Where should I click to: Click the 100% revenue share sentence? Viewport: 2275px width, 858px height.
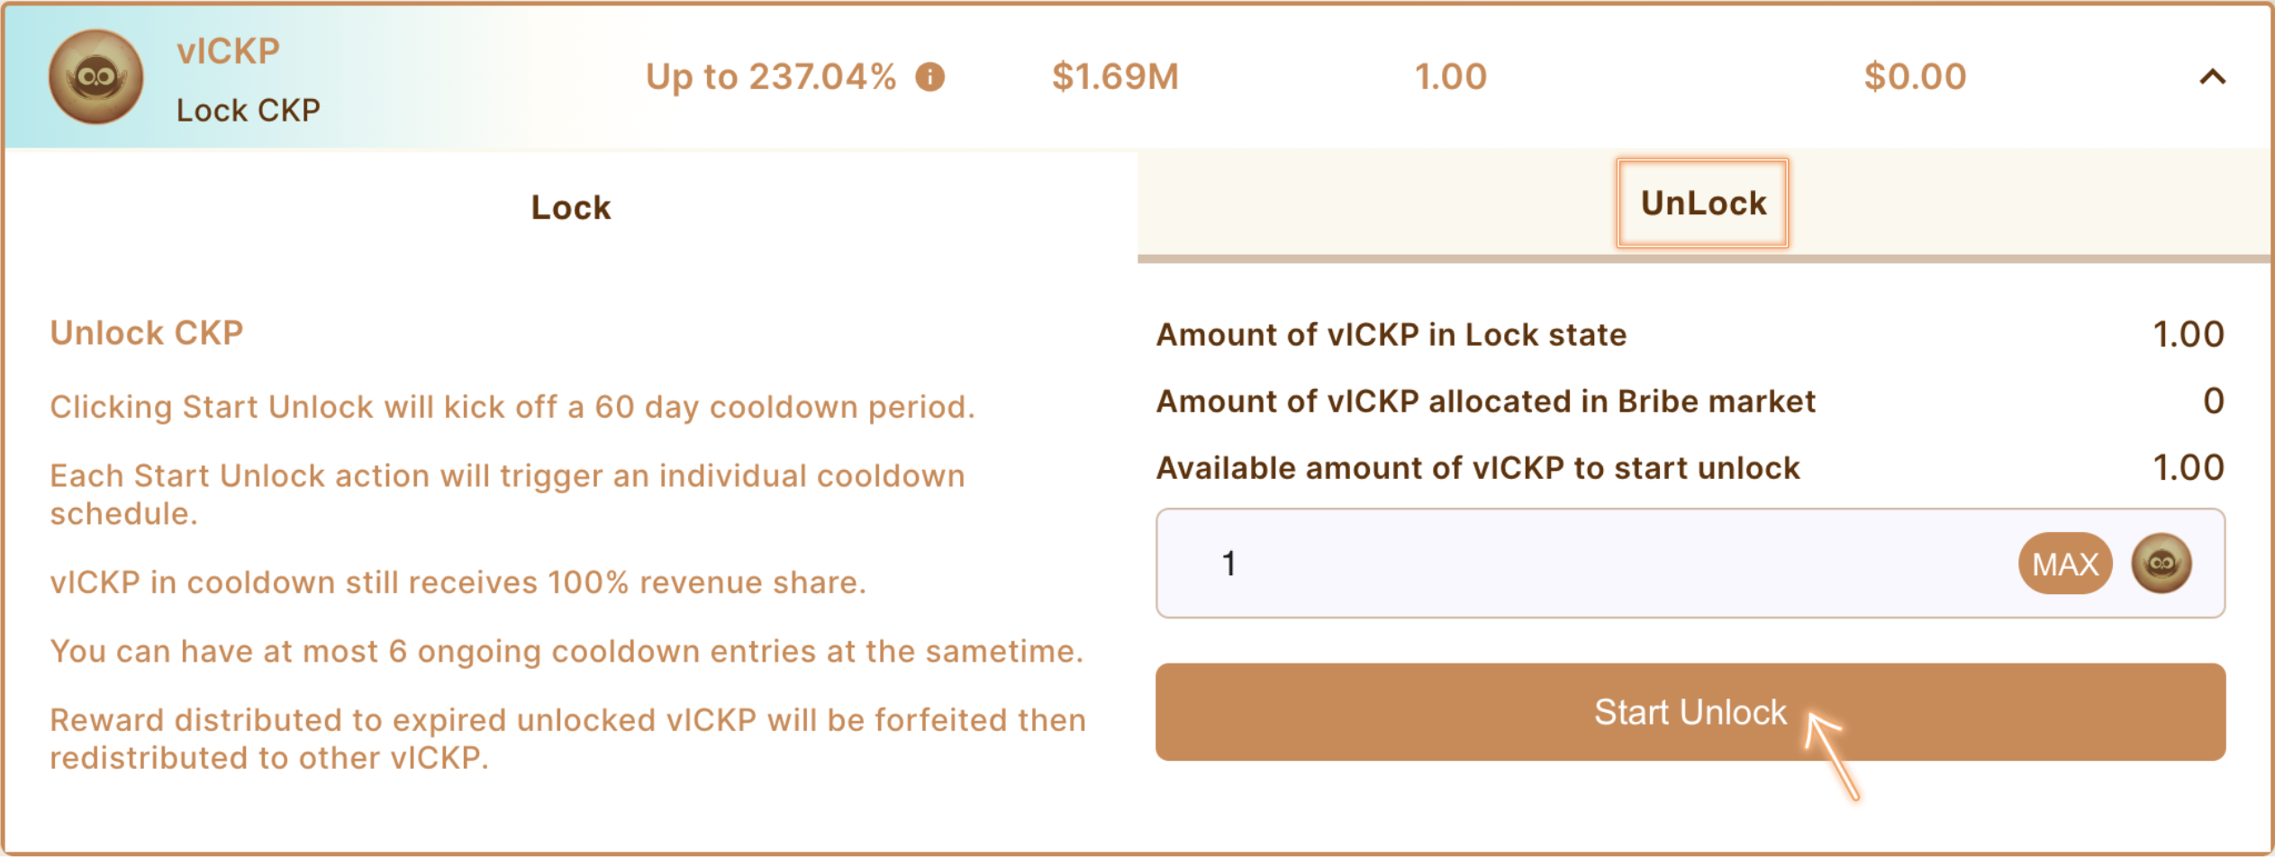pyautogui.click(x=458, y=583)
